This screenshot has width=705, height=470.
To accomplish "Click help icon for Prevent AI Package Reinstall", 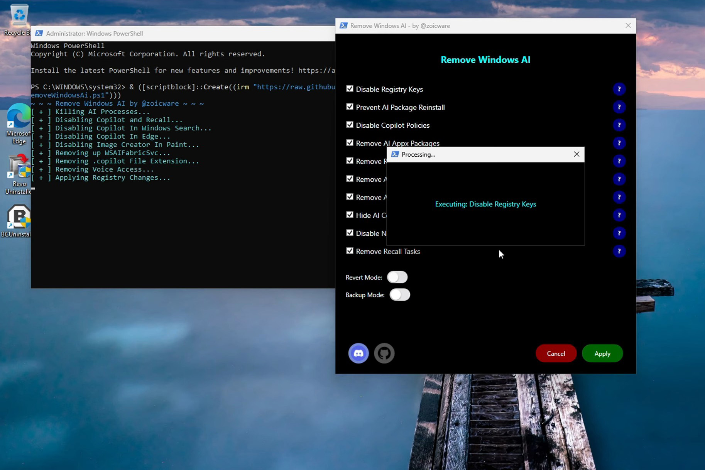I will pos(619,107).
